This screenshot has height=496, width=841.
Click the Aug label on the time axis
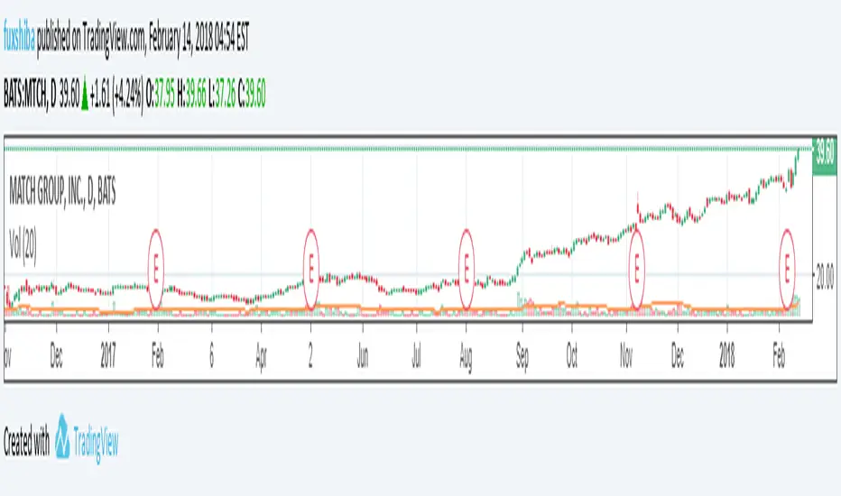[466, 356]
